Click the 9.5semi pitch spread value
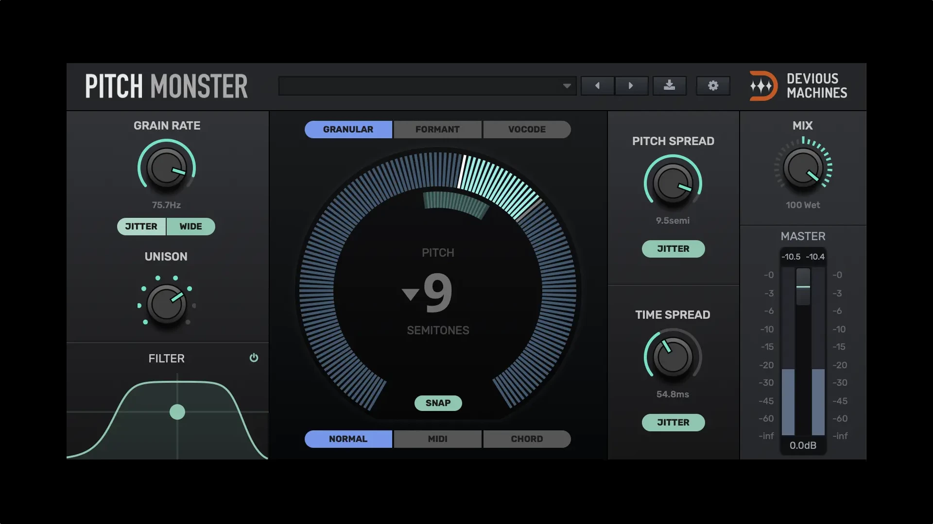 pos(673,221)
